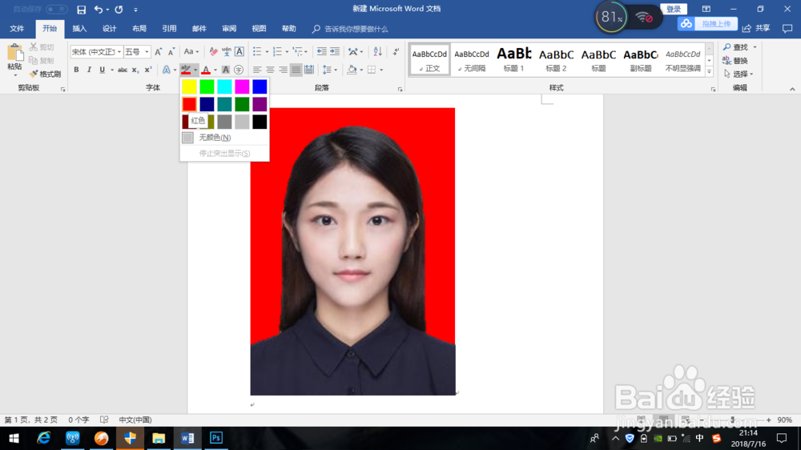Screen dimensions: 801x450
Task: Open the font name combo box
Action: 96,51
